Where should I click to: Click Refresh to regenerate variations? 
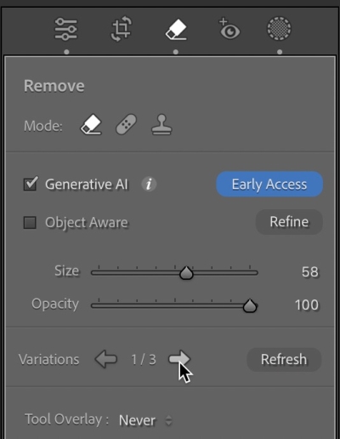[284, 360]
